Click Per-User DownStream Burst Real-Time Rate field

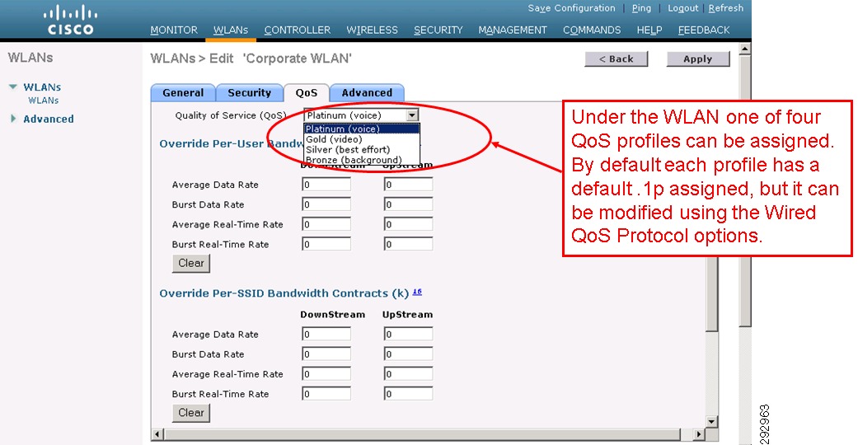click(x=326, y=244)
